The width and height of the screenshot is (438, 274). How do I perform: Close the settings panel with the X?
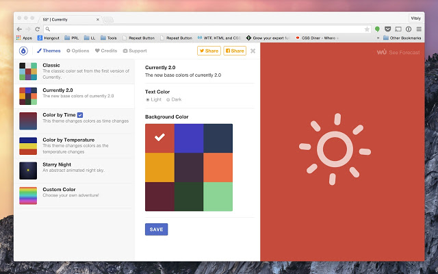click(x=253, y=51)
